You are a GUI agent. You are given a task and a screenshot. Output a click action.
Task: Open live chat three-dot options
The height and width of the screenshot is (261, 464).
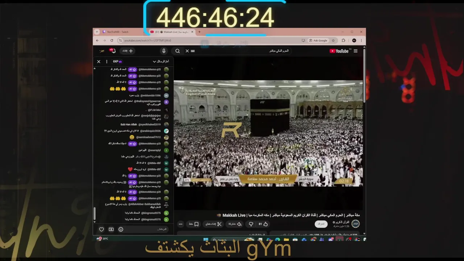[107, 61]
